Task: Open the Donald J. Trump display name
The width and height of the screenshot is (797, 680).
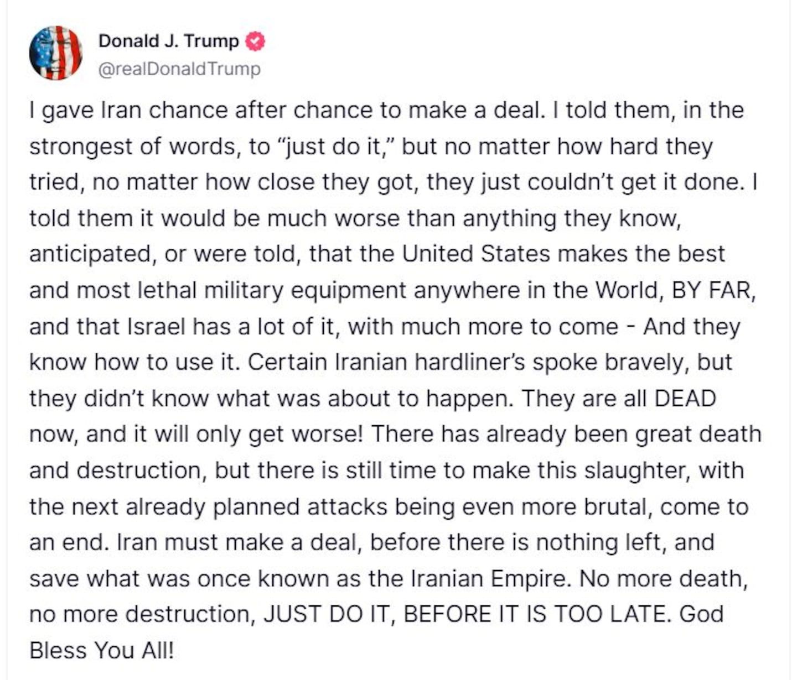Action: click(168, 41)
